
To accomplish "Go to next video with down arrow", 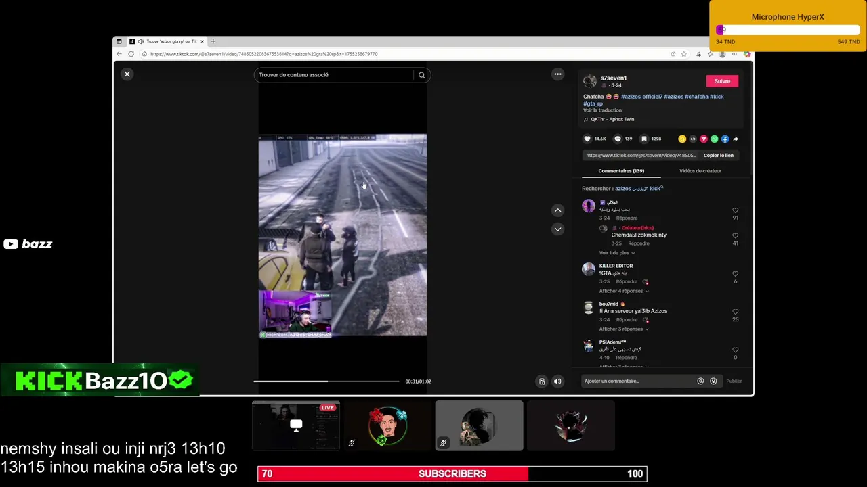I will coord(557,229).
